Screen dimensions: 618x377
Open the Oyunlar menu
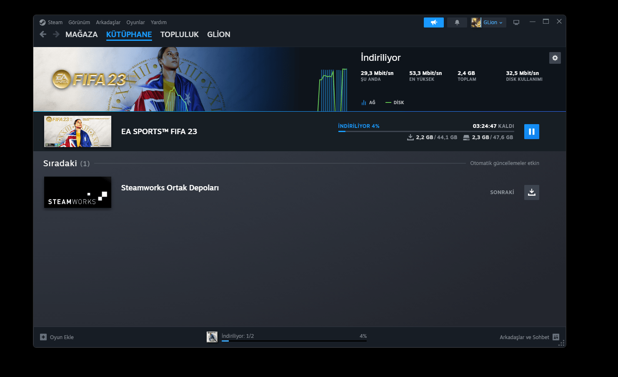136,22
